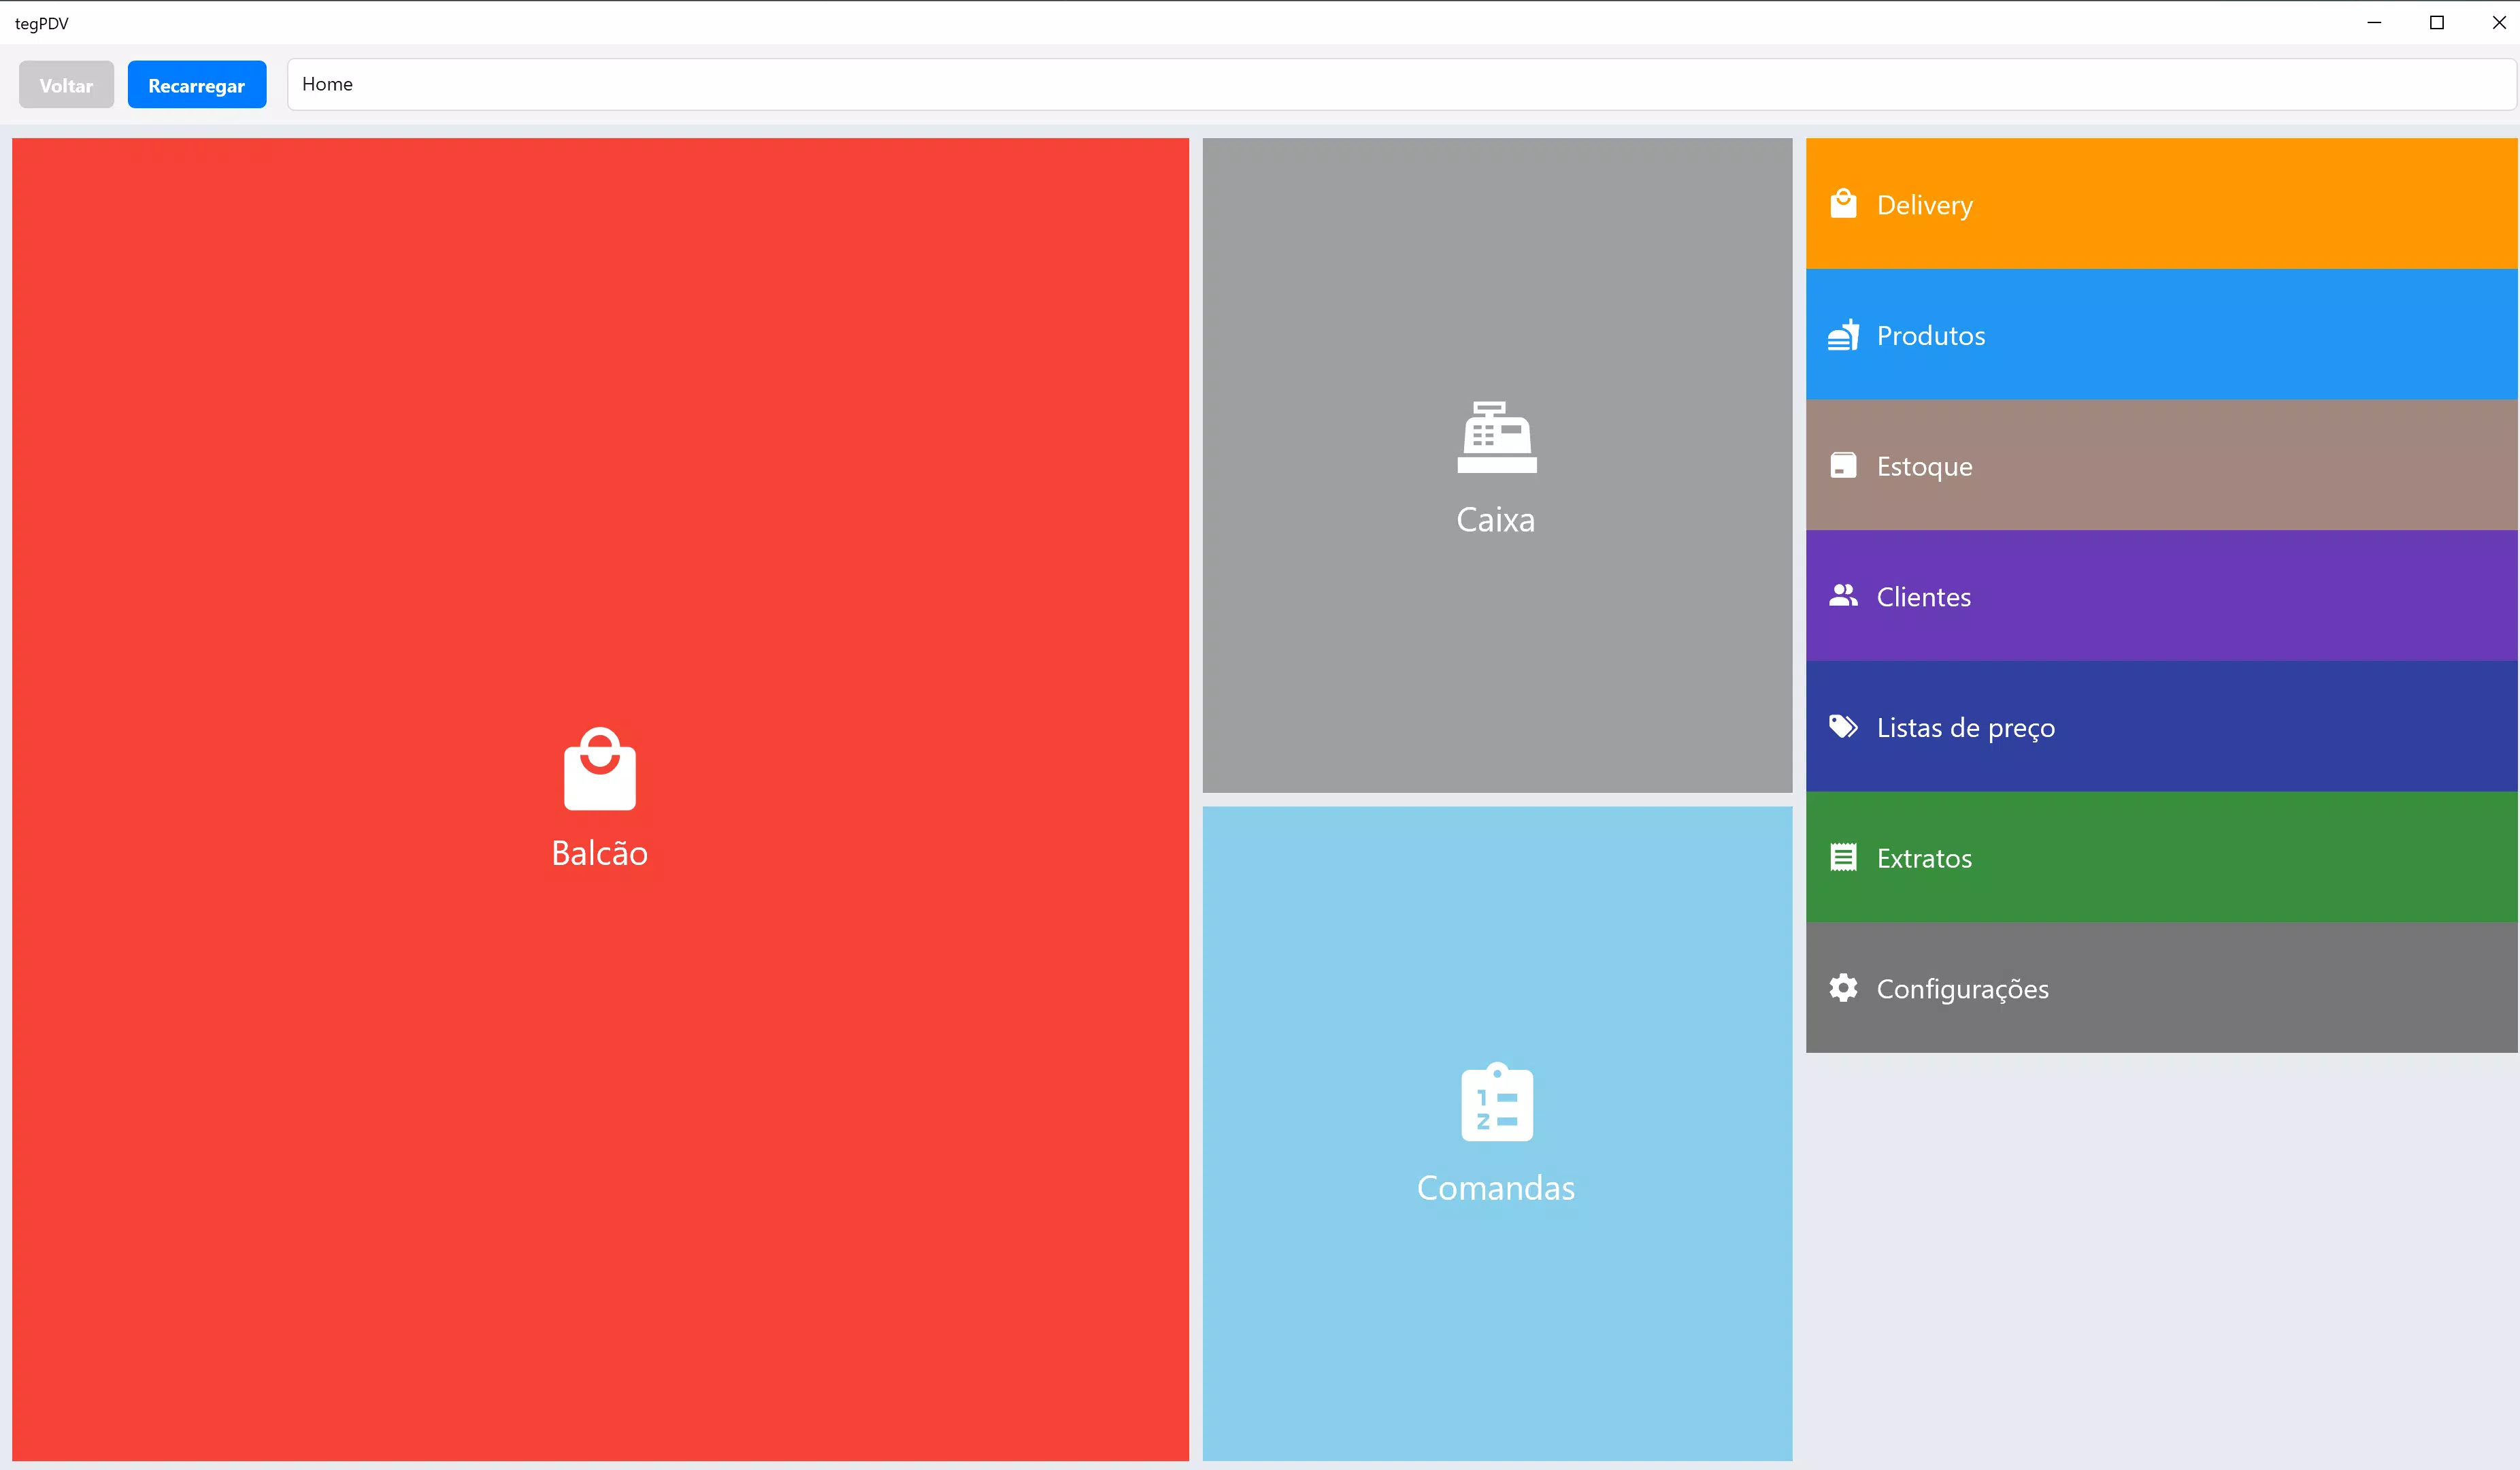Open the Caixa text label
The image size is (2520, 1470).
click(x=1496, y=520)
